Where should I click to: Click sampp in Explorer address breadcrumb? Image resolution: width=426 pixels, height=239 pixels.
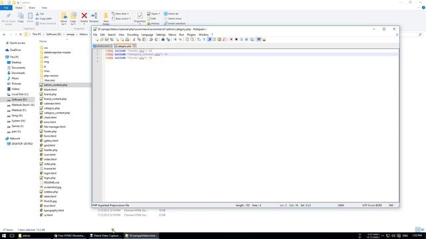click(x=71, y=35)
